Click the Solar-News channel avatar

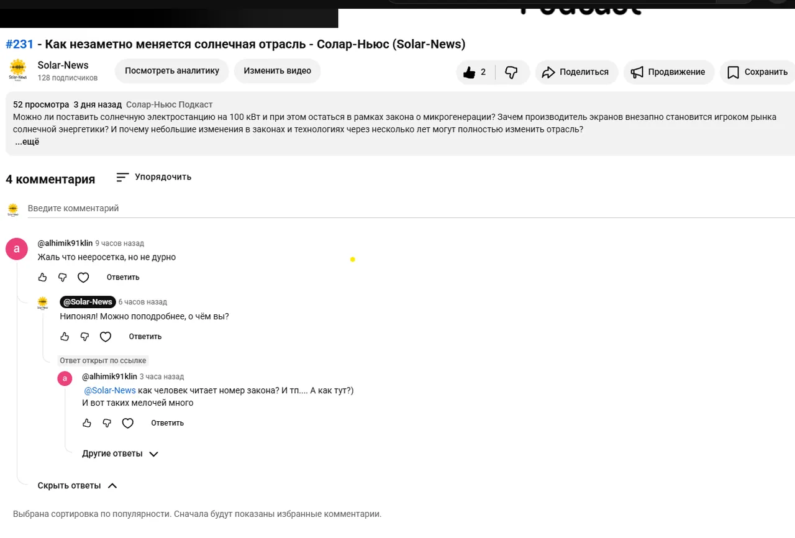pyautogui.click(x=18, y=70)
